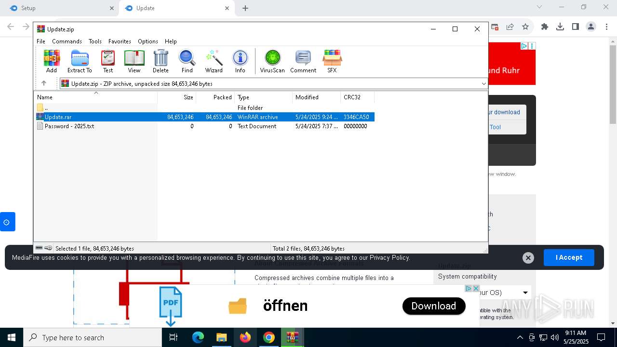Open the Tools menu

coord(95,41)
